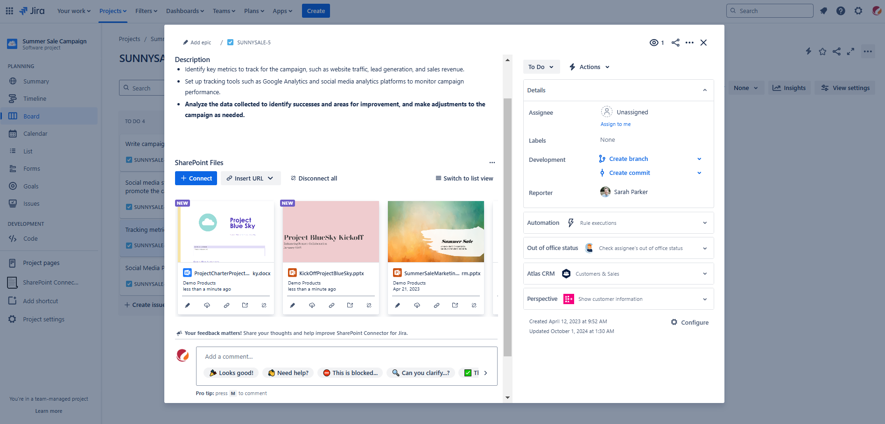Edit the ProjectCharterProject docx file

pyautogui.click(x=187, y=305)
